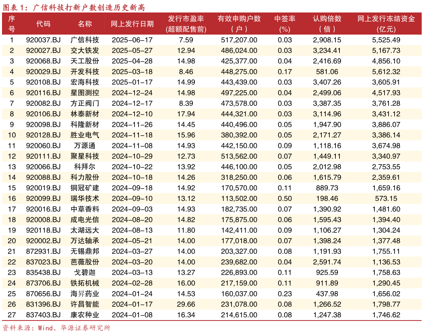
Task: Click the 许昌智能 frozen funds value 1,798.77
Action: pyautogui.click(x=385, y=304)
